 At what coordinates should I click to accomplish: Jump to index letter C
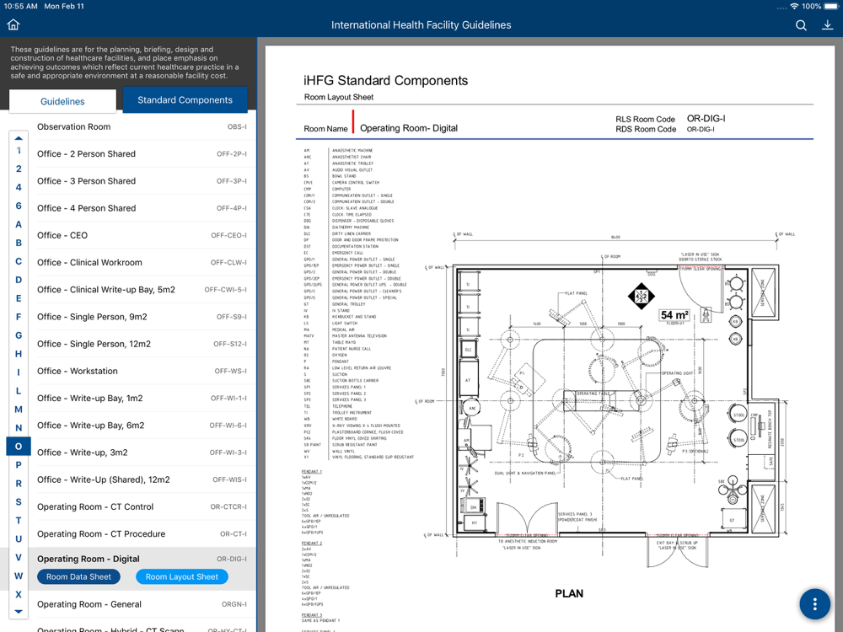click(x=19, y=261)
